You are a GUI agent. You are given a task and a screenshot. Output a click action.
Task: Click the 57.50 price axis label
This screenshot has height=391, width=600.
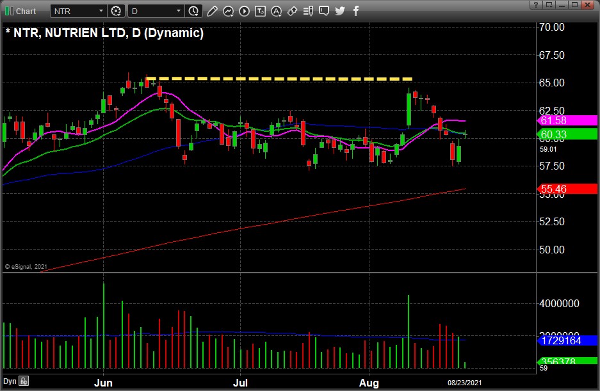coord(551,166)
